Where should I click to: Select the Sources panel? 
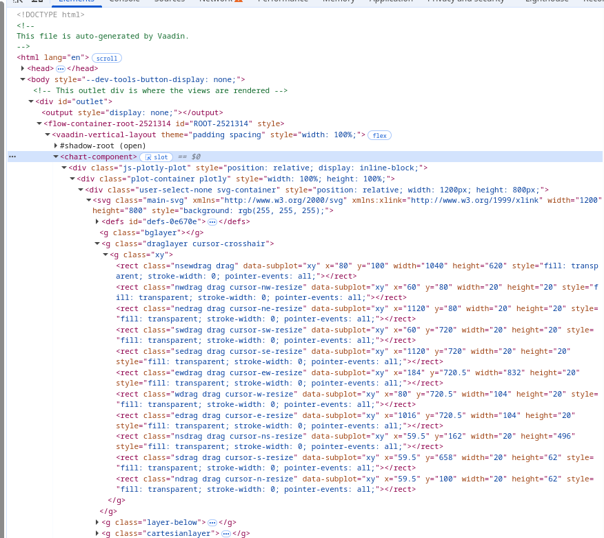169,1
